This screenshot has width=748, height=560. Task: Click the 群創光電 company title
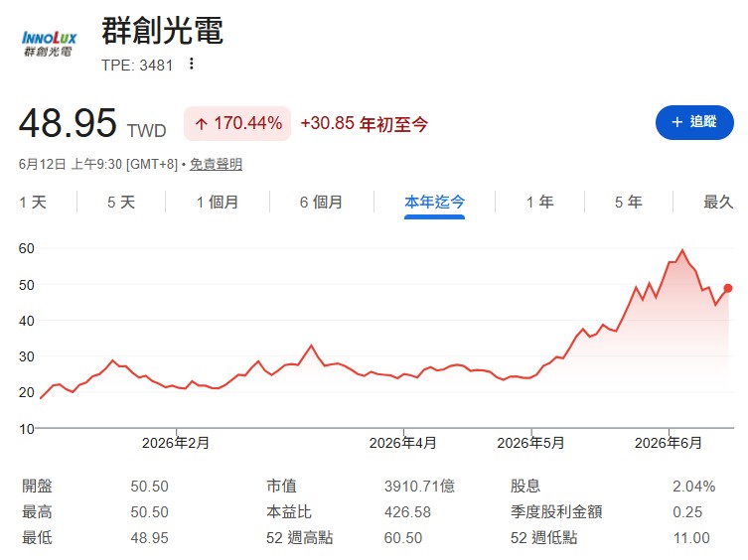(162, 31)
